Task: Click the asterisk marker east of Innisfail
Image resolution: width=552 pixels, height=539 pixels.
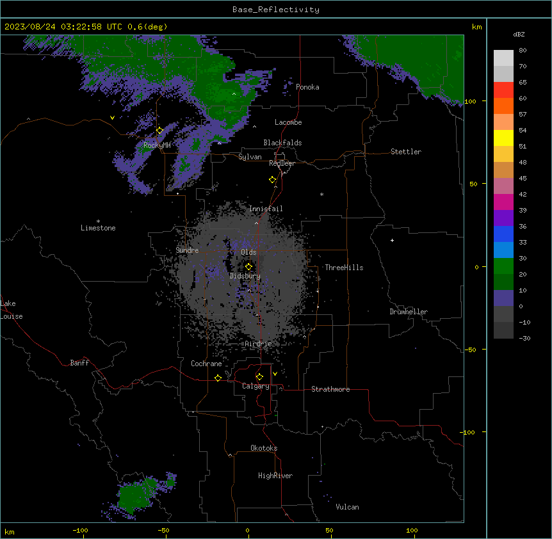Action: tap(321, 194)
